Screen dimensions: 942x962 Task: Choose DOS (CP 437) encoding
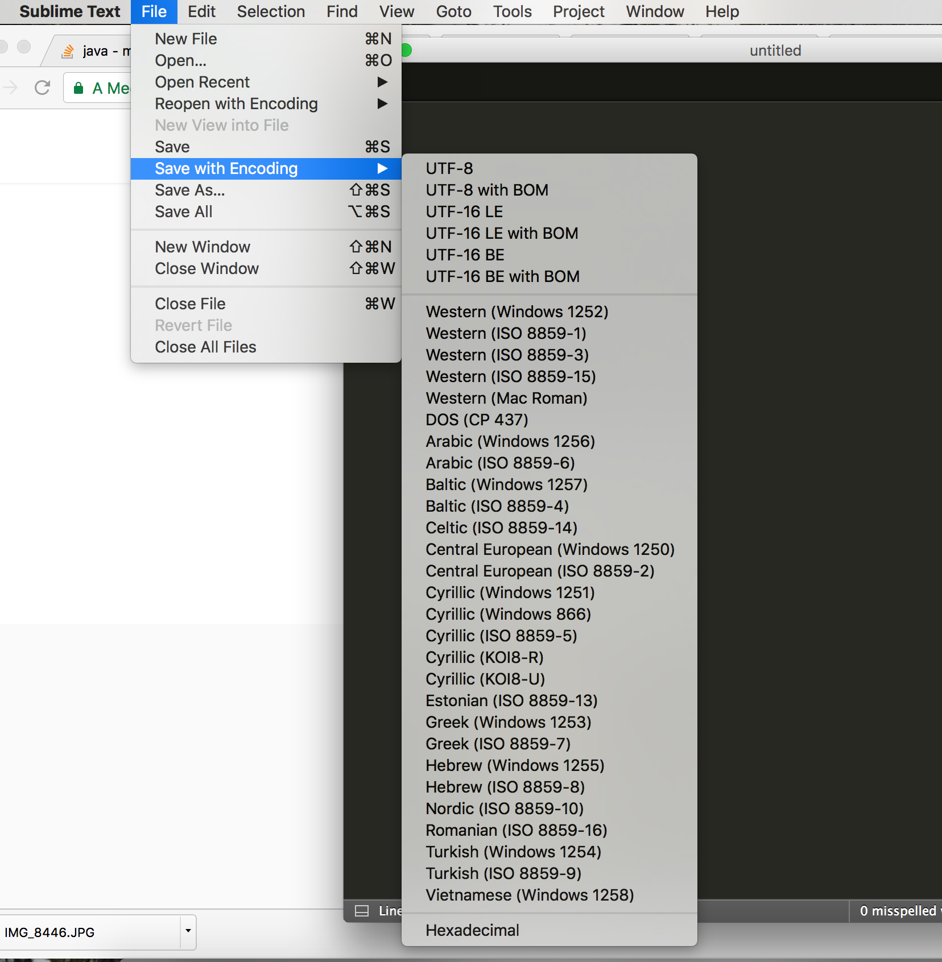pos(549,420)
